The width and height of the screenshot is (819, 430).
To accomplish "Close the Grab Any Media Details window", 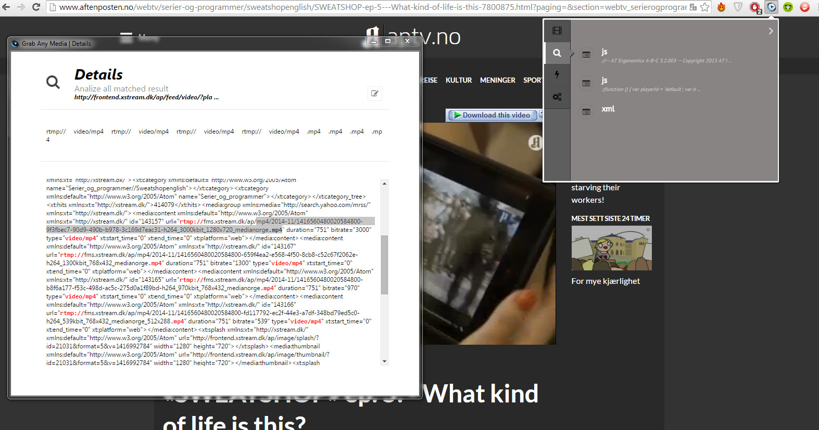I will click(x=407, y=41).
